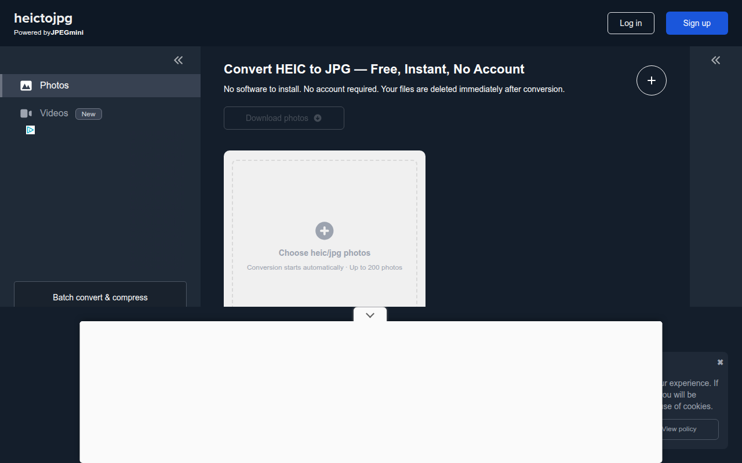Collapse the bottom ad with chevron tab
Screen dimensions: 742x463
click(x=370, y=315)
